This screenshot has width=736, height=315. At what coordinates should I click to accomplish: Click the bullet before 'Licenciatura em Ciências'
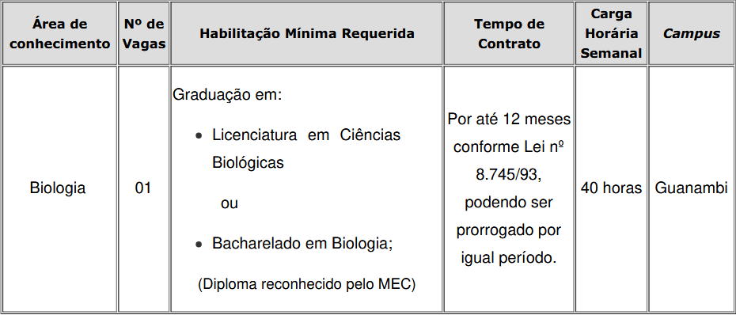(x=199, y=136)
